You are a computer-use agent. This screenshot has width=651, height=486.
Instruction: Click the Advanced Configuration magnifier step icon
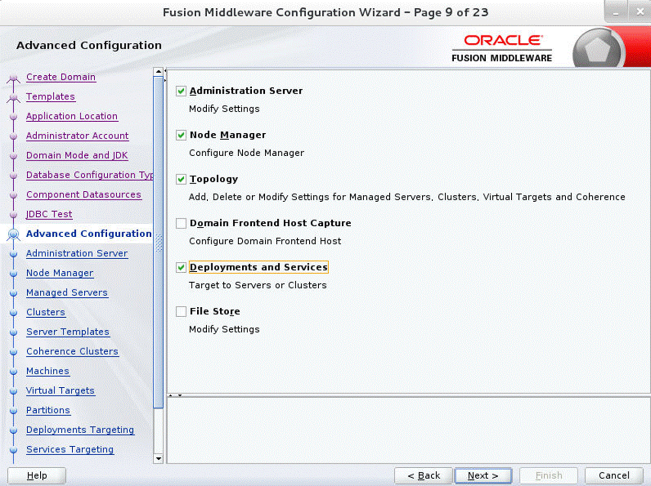tap(15, 234)
